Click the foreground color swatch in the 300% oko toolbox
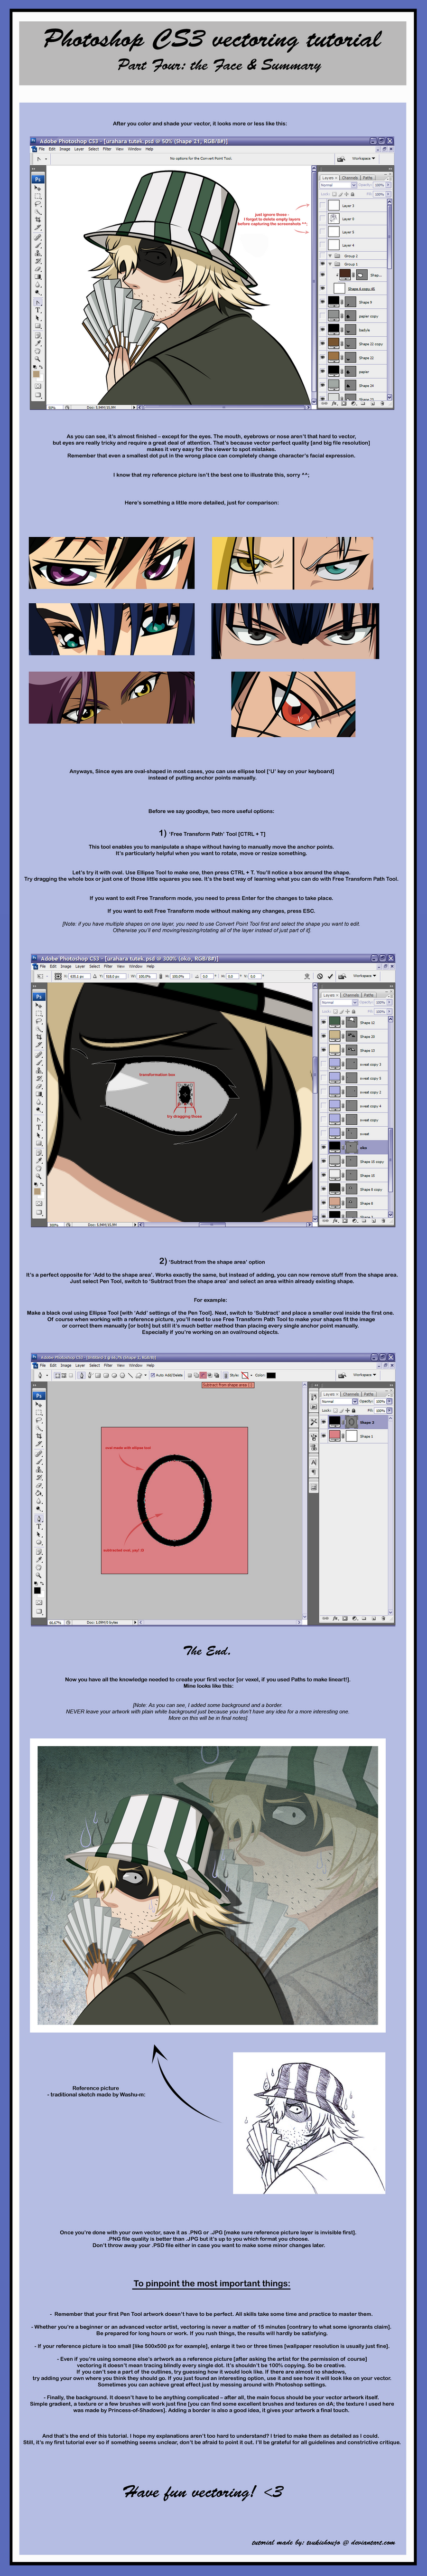The height and width of the screenshot is (2576, 427). point(37,1191)
